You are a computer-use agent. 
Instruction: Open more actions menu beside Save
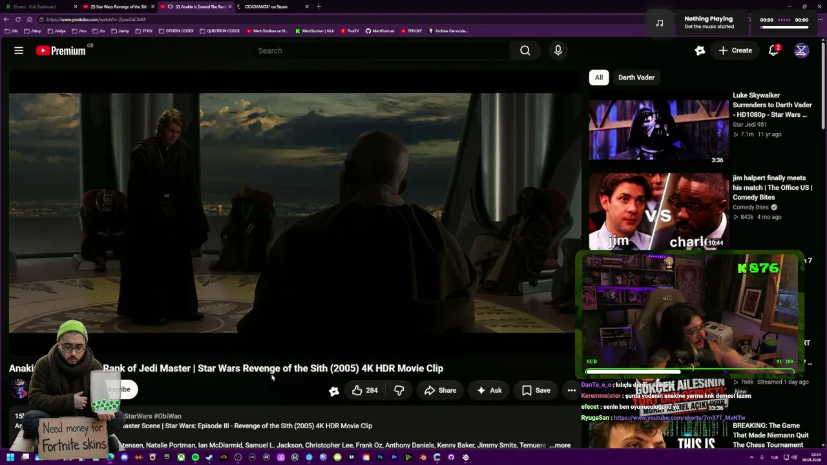click(x=571, y=391)
